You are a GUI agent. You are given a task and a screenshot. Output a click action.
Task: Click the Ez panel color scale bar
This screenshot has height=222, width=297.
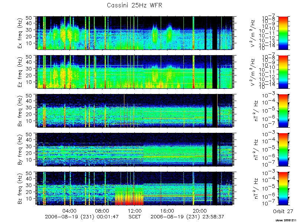[x=283, y=72]
